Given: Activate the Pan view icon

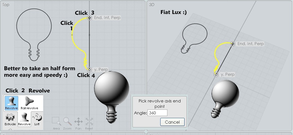Looking at the screenshot, I should pyautogui.click(x=78, y=123).
